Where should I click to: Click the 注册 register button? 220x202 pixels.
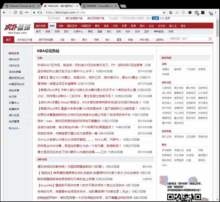coord(155,18)
